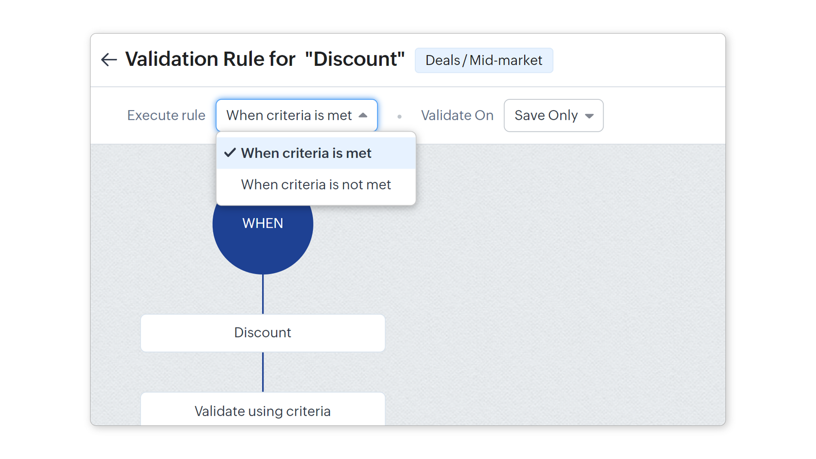
Task: Click the Mid-market layout text in badge
Action: (506, 60)
